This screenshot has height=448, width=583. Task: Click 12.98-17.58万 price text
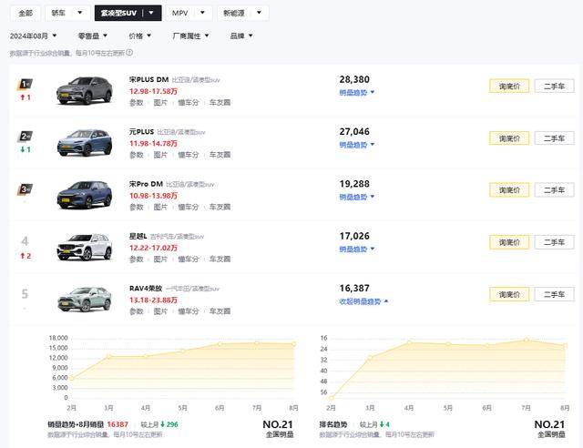click(x=153, y=91)
